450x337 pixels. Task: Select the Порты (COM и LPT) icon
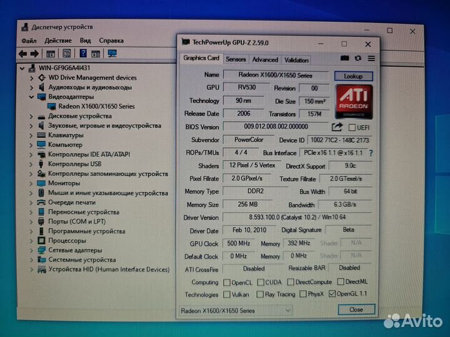[41, 221]
